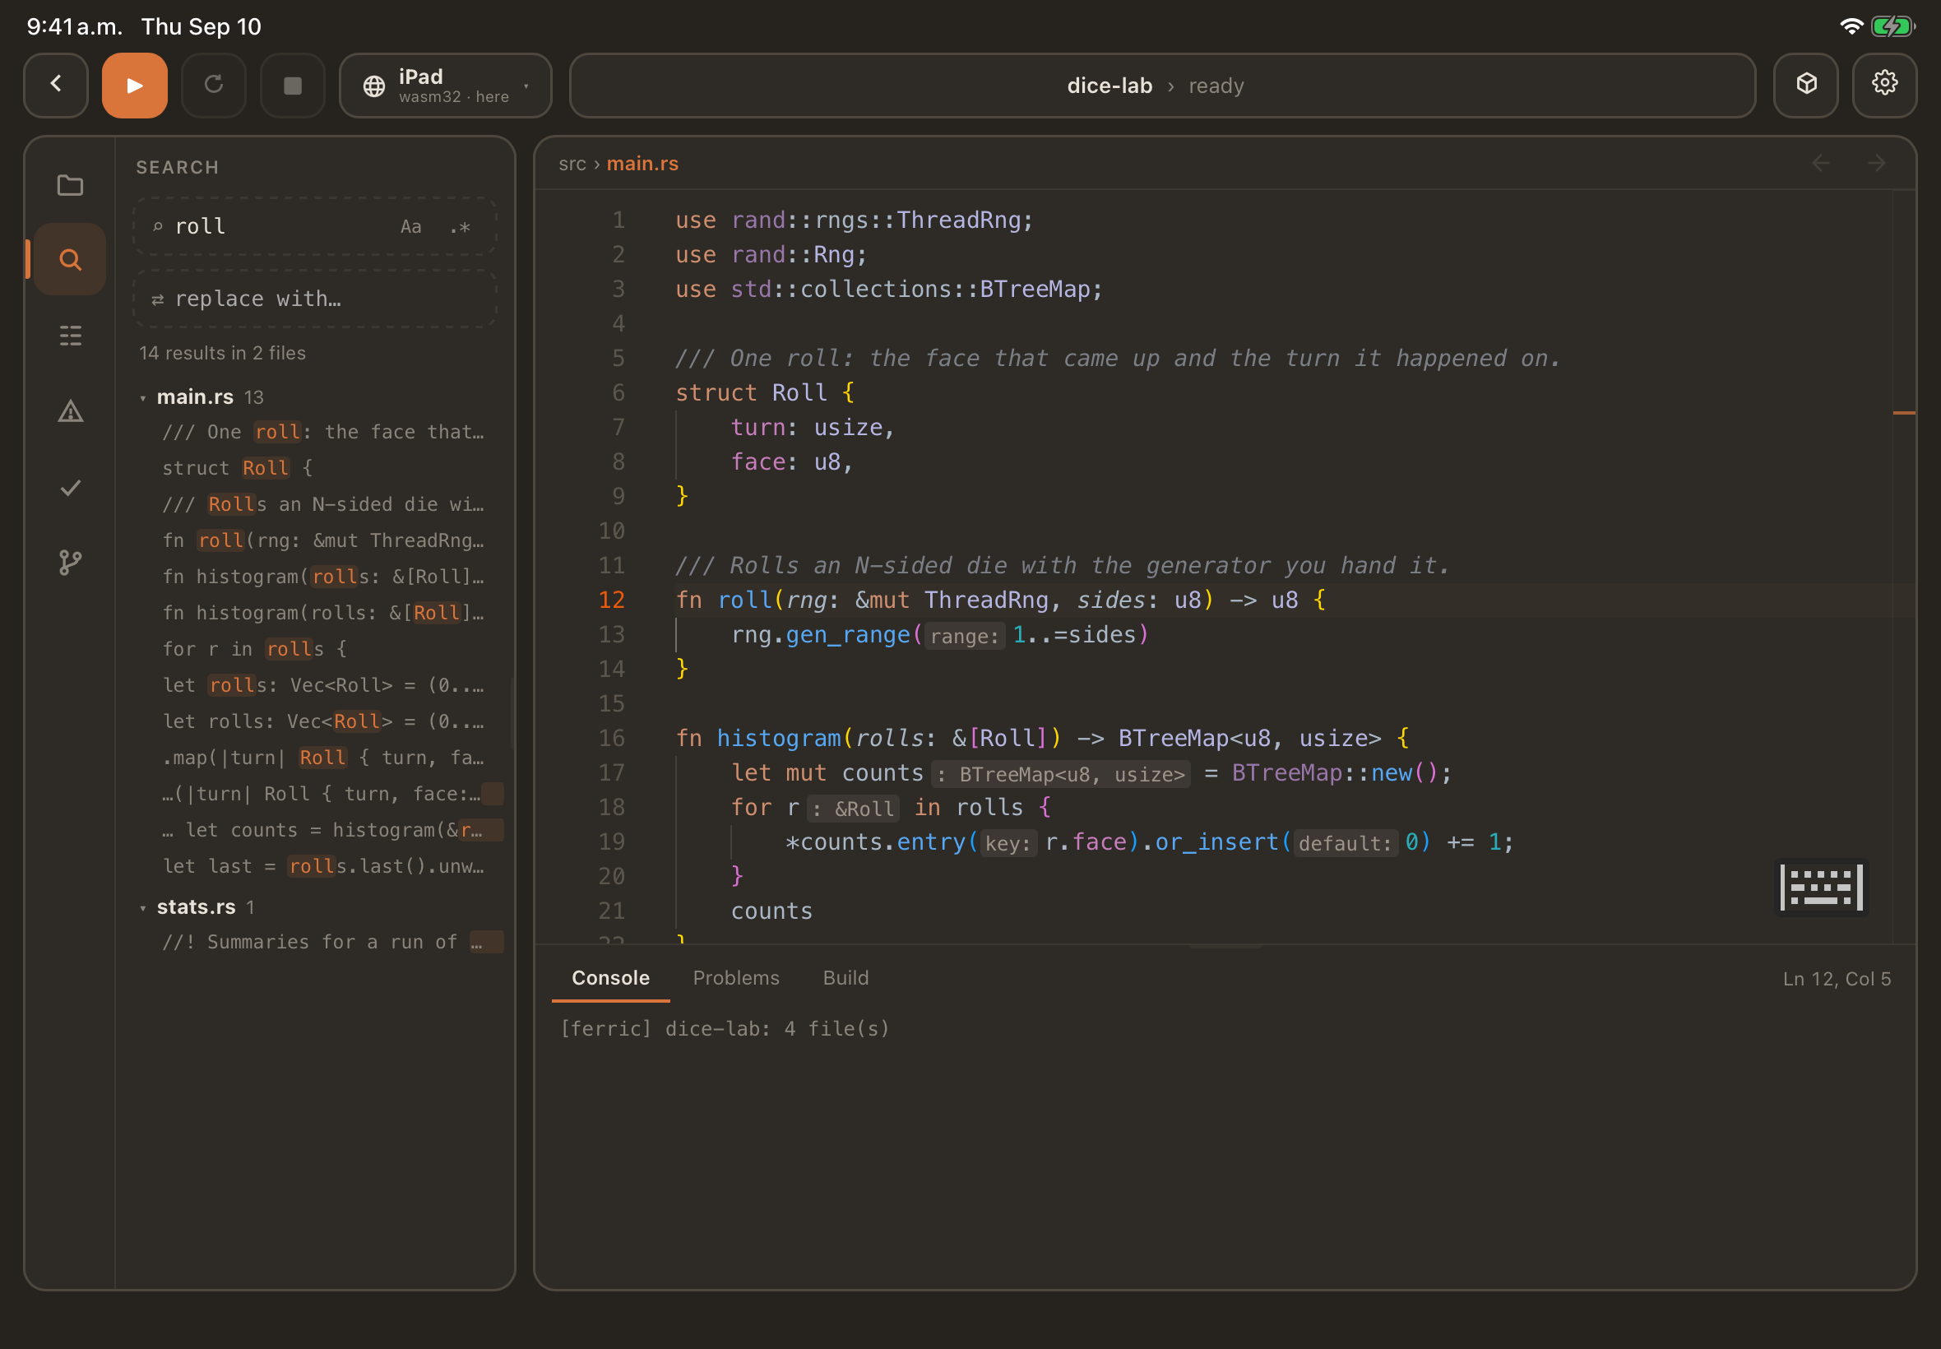Click the orange marker in editor scrollbar
Viewport: 1941px width, 1349px height.
pos(1904,412)
